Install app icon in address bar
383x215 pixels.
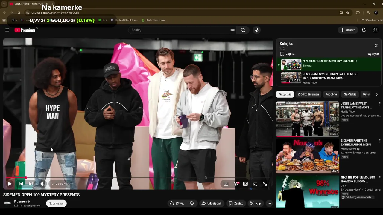coord(341,13)
